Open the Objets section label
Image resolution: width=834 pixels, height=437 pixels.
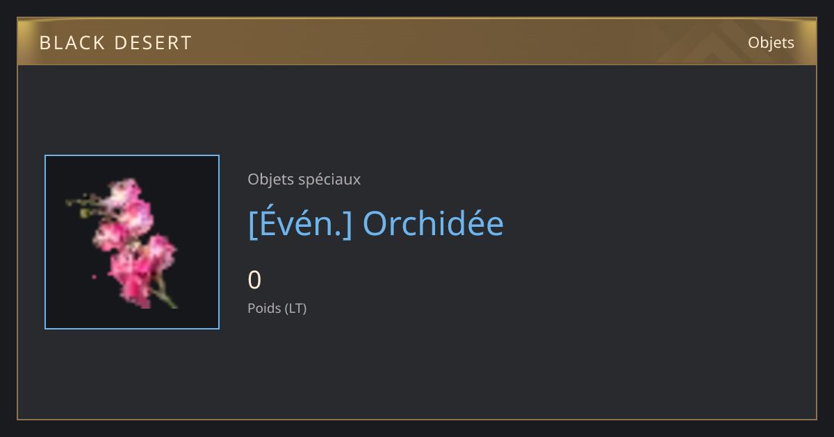pyautogui.click(x=771, y=42)
